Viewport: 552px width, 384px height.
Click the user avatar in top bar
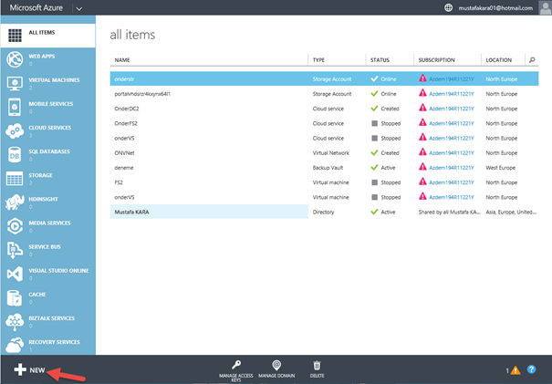coord(545,7)
